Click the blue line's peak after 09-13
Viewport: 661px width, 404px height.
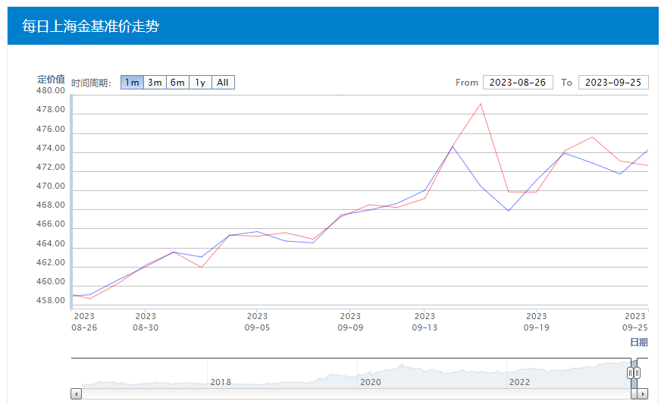pos(453,146)
